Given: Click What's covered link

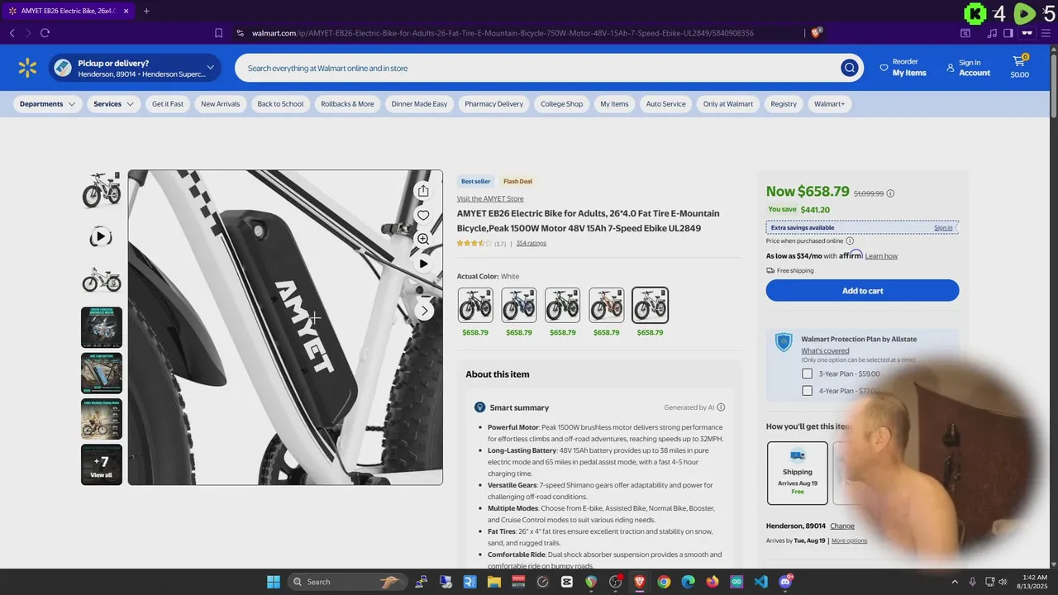Looking at the screenshot, I should pyautogui.click(x=825, y=350).
